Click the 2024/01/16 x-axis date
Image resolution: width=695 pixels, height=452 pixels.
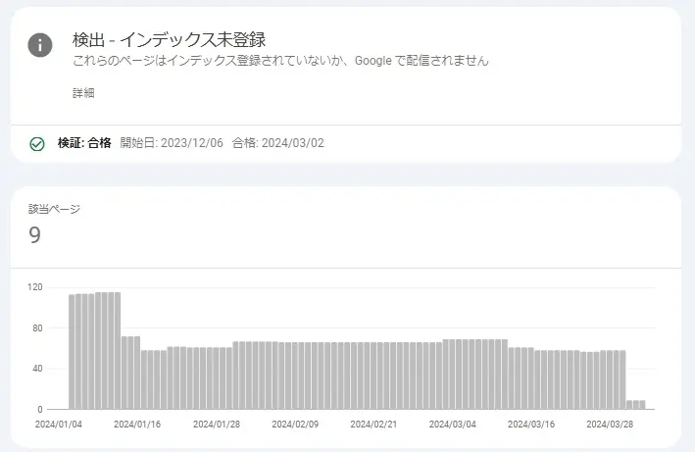[137, 425]
